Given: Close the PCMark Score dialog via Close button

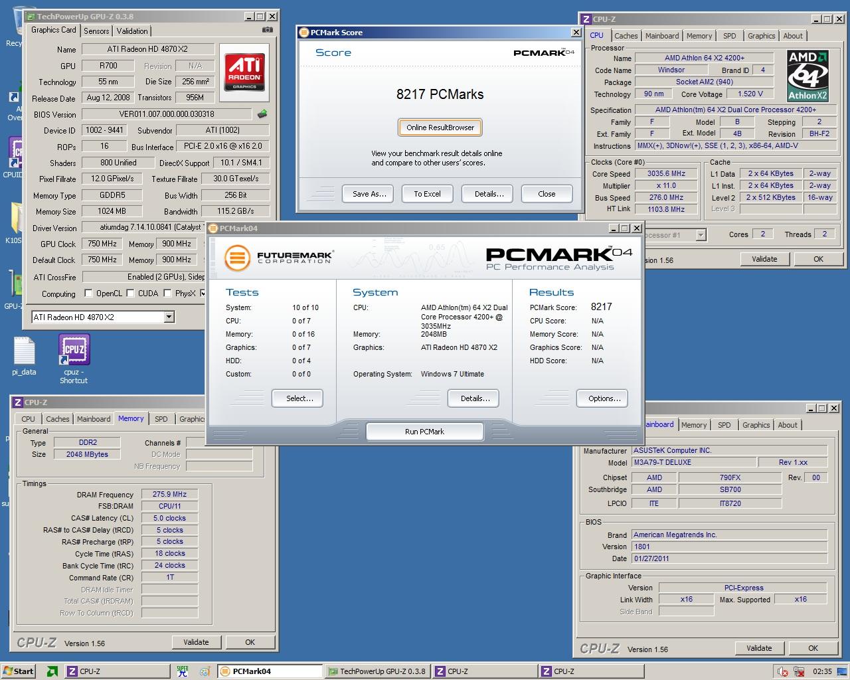Looking at the screenshot, I should coord(547,194).
